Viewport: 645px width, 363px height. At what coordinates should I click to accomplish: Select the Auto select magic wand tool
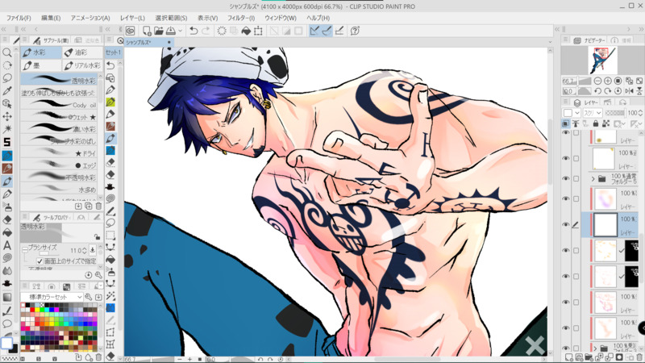click(7, 129)
